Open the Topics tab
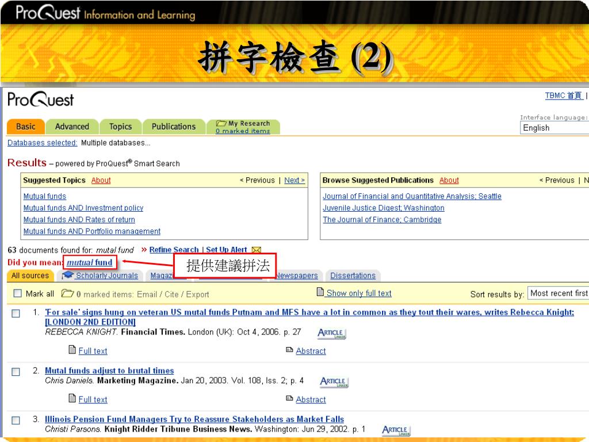Image resolution: width=589 pixels, height=442 pixels. 121,127
